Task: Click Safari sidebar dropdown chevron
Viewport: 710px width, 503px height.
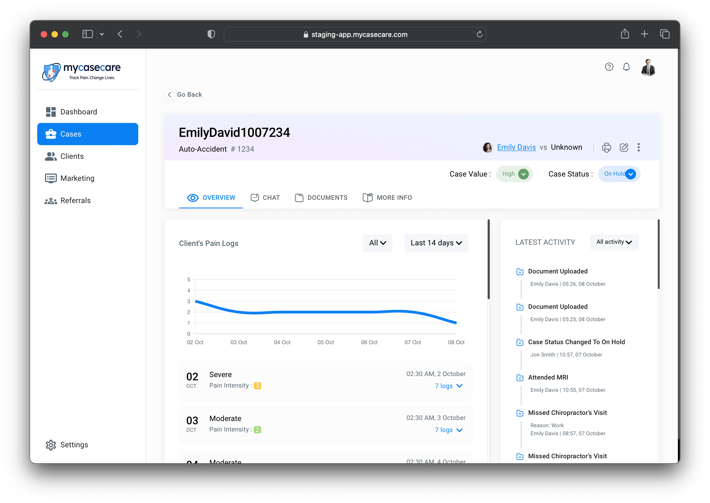Action: (102, 34)
